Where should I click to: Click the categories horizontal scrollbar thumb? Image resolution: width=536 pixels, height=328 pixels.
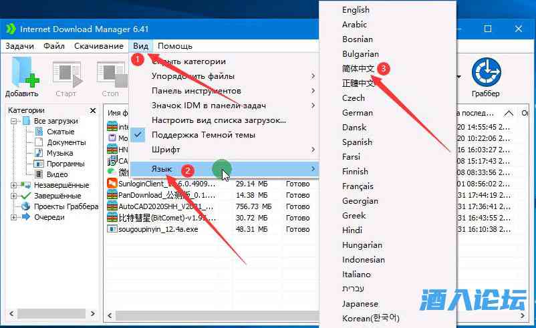[51, 313]
